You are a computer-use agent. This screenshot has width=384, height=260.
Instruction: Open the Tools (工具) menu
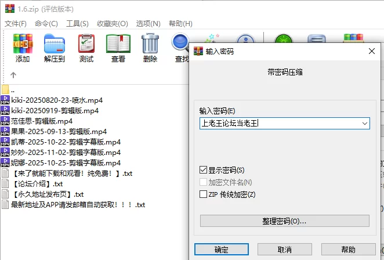tap(77, 24)
